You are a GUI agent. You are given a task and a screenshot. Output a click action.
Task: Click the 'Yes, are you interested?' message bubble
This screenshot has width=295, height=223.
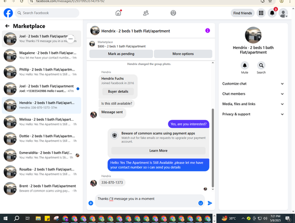click(188, 124)
